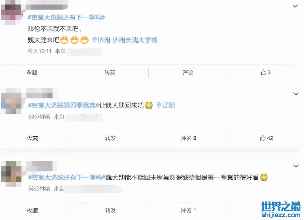Open the 济南长清大学城 location pin

(125, 40)
